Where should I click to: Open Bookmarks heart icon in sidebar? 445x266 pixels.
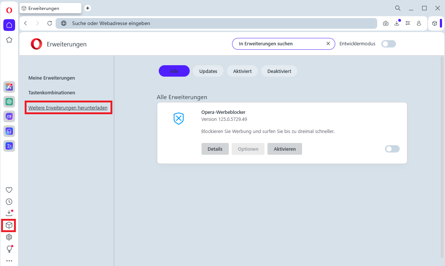pos(9,190)
